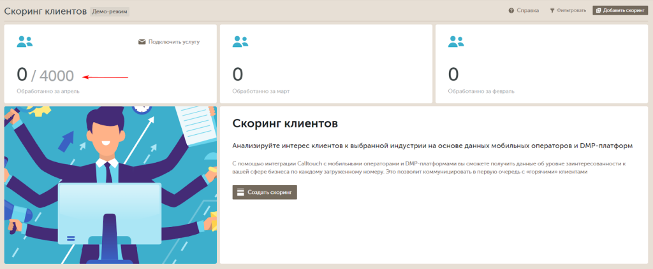Click the Обработанно за апрель label

click(x=48, y=91)
